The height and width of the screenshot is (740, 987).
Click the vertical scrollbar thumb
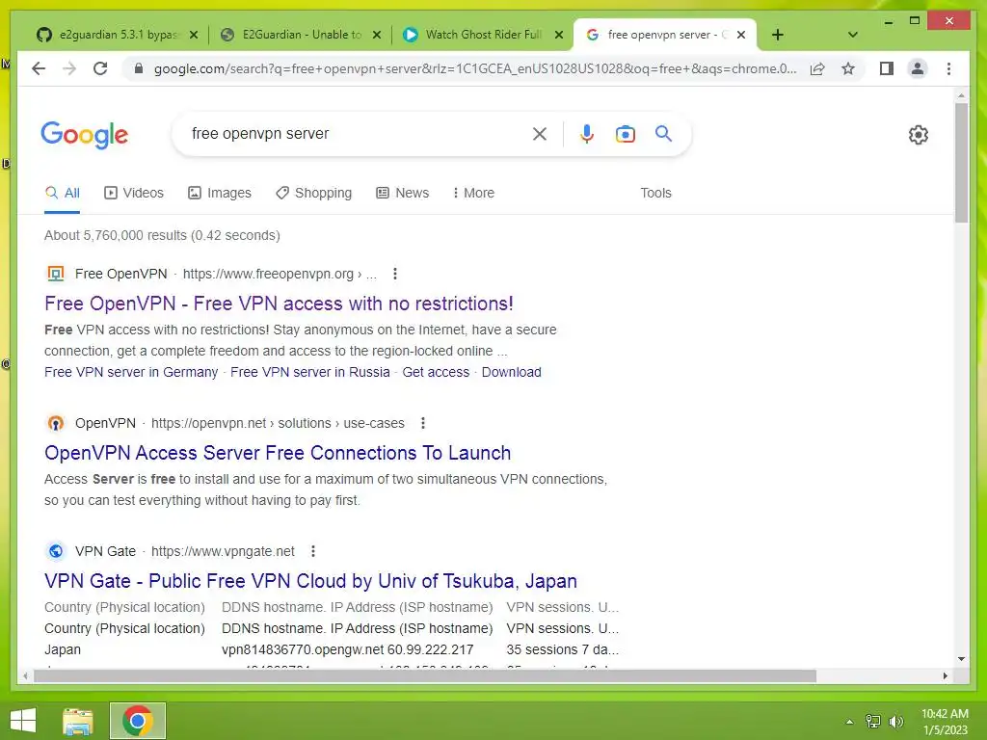point(961,162)
